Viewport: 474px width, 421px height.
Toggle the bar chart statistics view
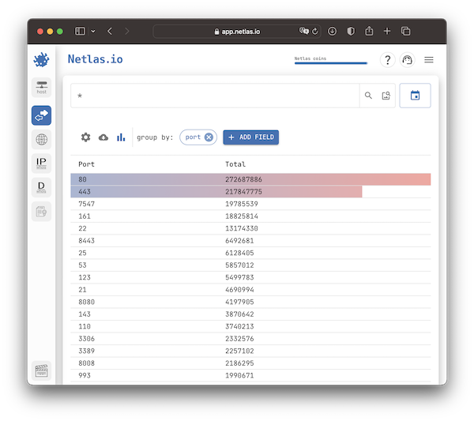click(x=121, y=137)
